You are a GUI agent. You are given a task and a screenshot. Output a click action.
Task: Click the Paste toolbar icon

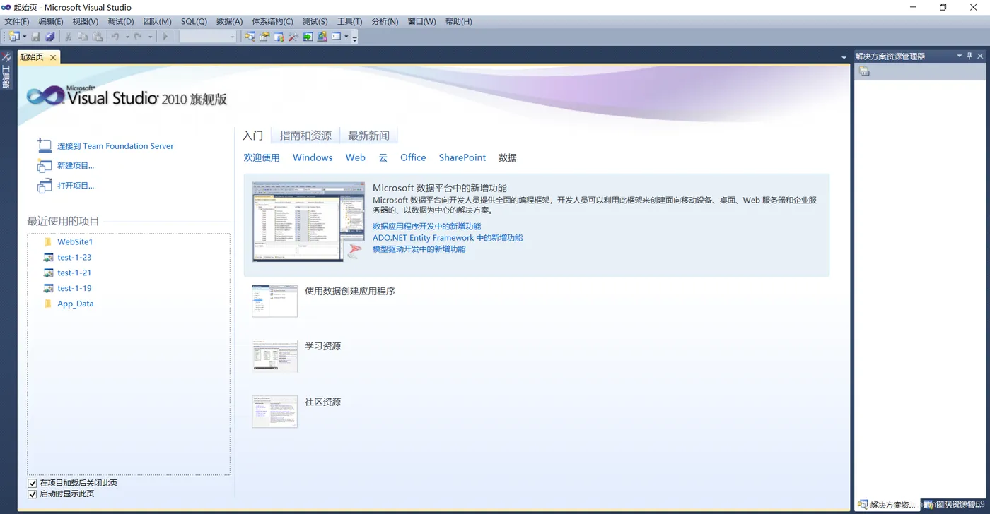click(x=98, y=37)
